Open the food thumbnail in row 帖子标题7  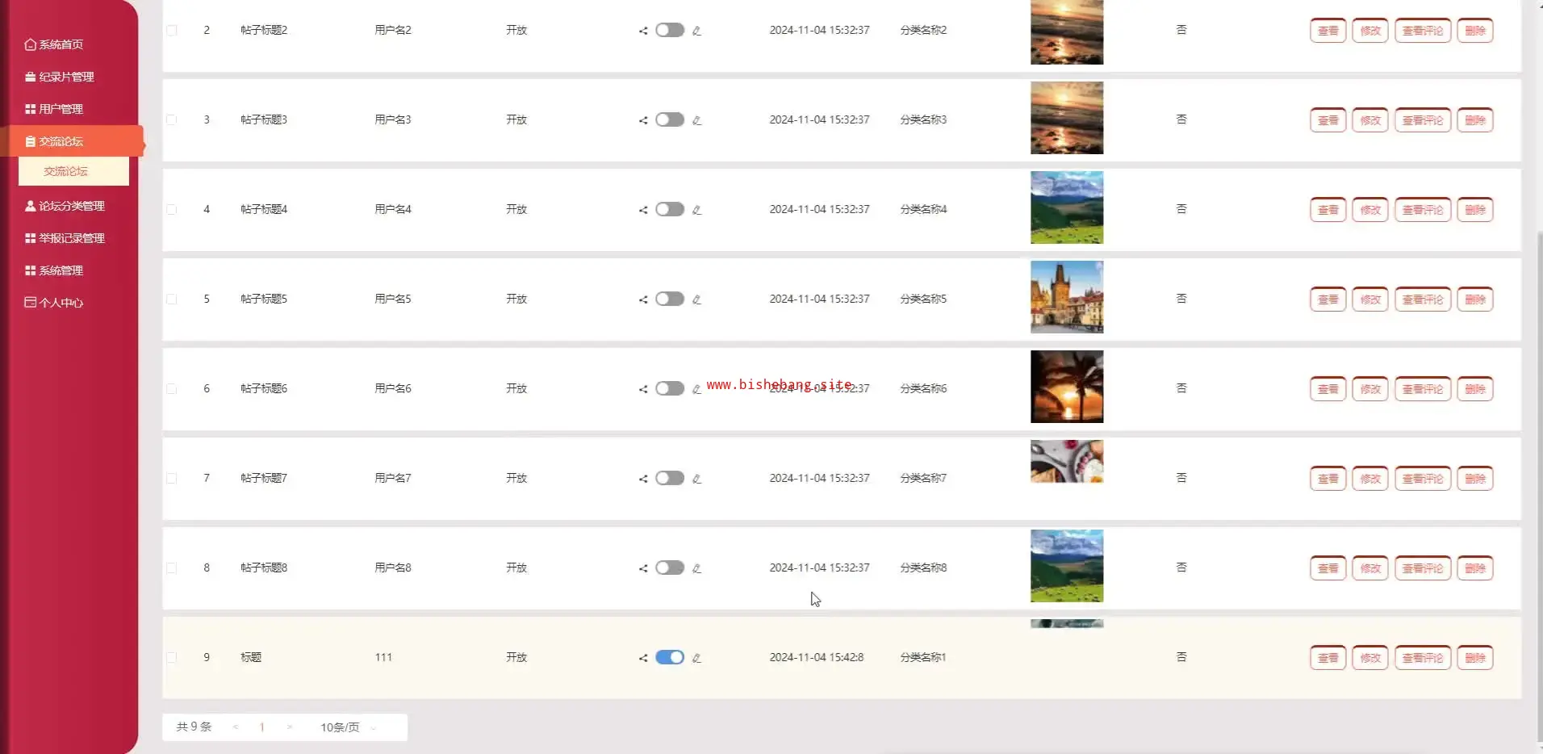click(x=1067, y=462)
